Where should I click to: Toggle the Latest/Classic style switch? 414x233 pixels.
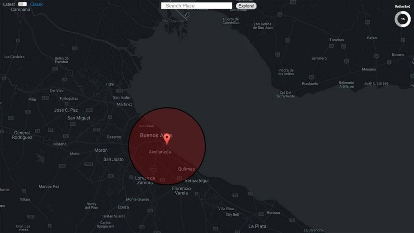(x=22, y=4)
